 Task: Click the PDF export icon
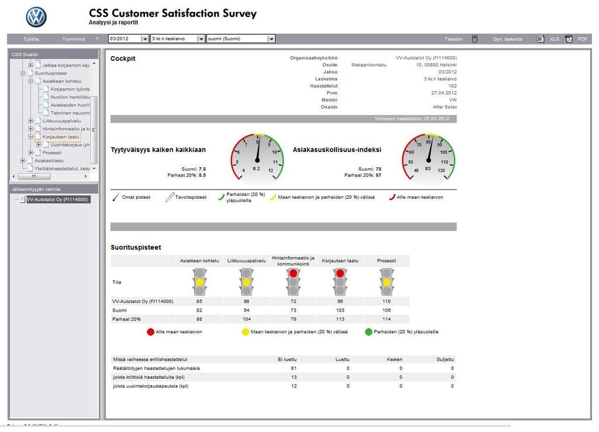pyautogui.click(x=569, y=39)
